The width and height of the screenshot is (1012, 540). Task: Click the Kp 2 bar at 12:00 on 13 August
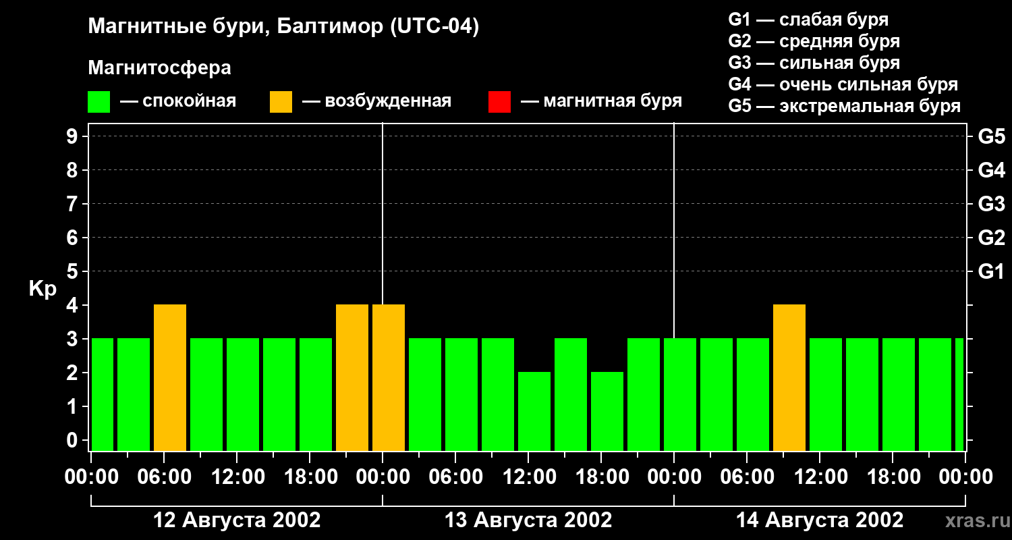[534, 411]
